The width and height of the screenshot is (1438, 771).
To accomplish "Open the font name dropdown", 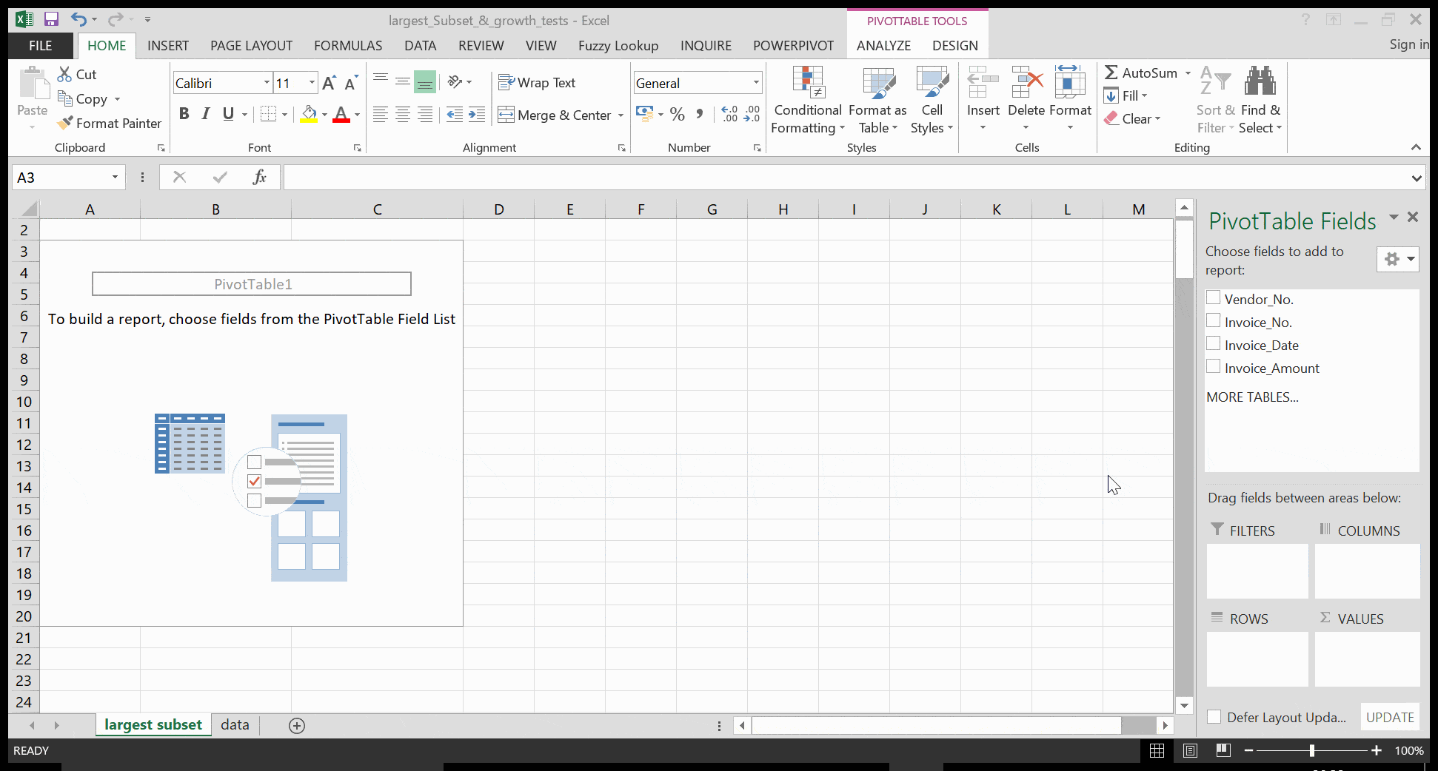I will (267, 83).
